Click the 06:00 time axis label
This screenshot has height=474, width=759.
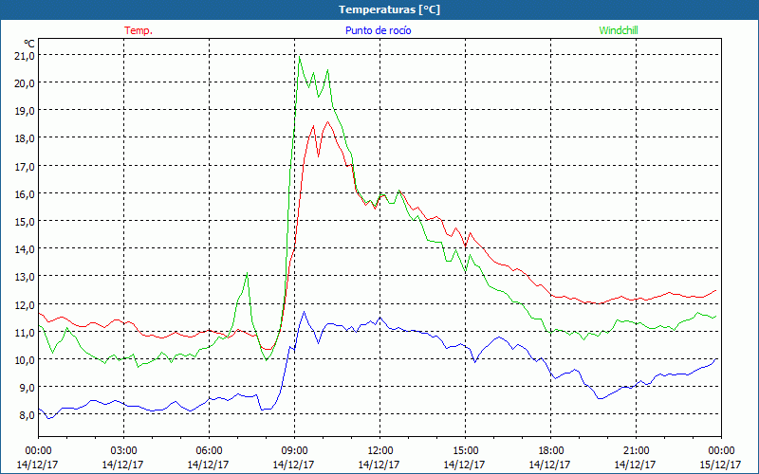[x=209, y=451]
